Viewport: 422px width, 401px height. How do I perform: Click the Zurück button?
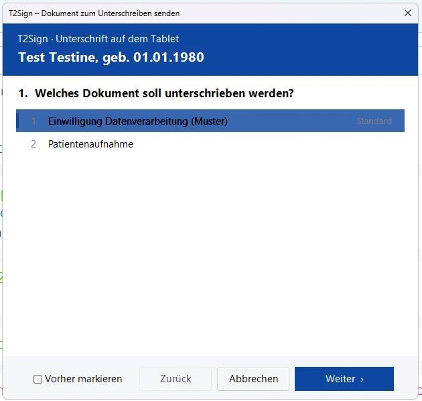click(175, 379)
